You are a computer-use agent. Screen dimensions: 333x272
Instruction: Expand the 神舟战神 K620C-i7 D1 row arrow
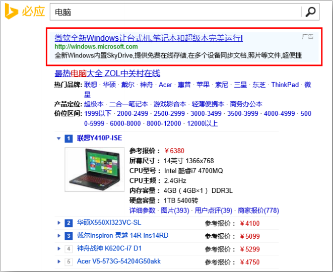tap(59, 249)
